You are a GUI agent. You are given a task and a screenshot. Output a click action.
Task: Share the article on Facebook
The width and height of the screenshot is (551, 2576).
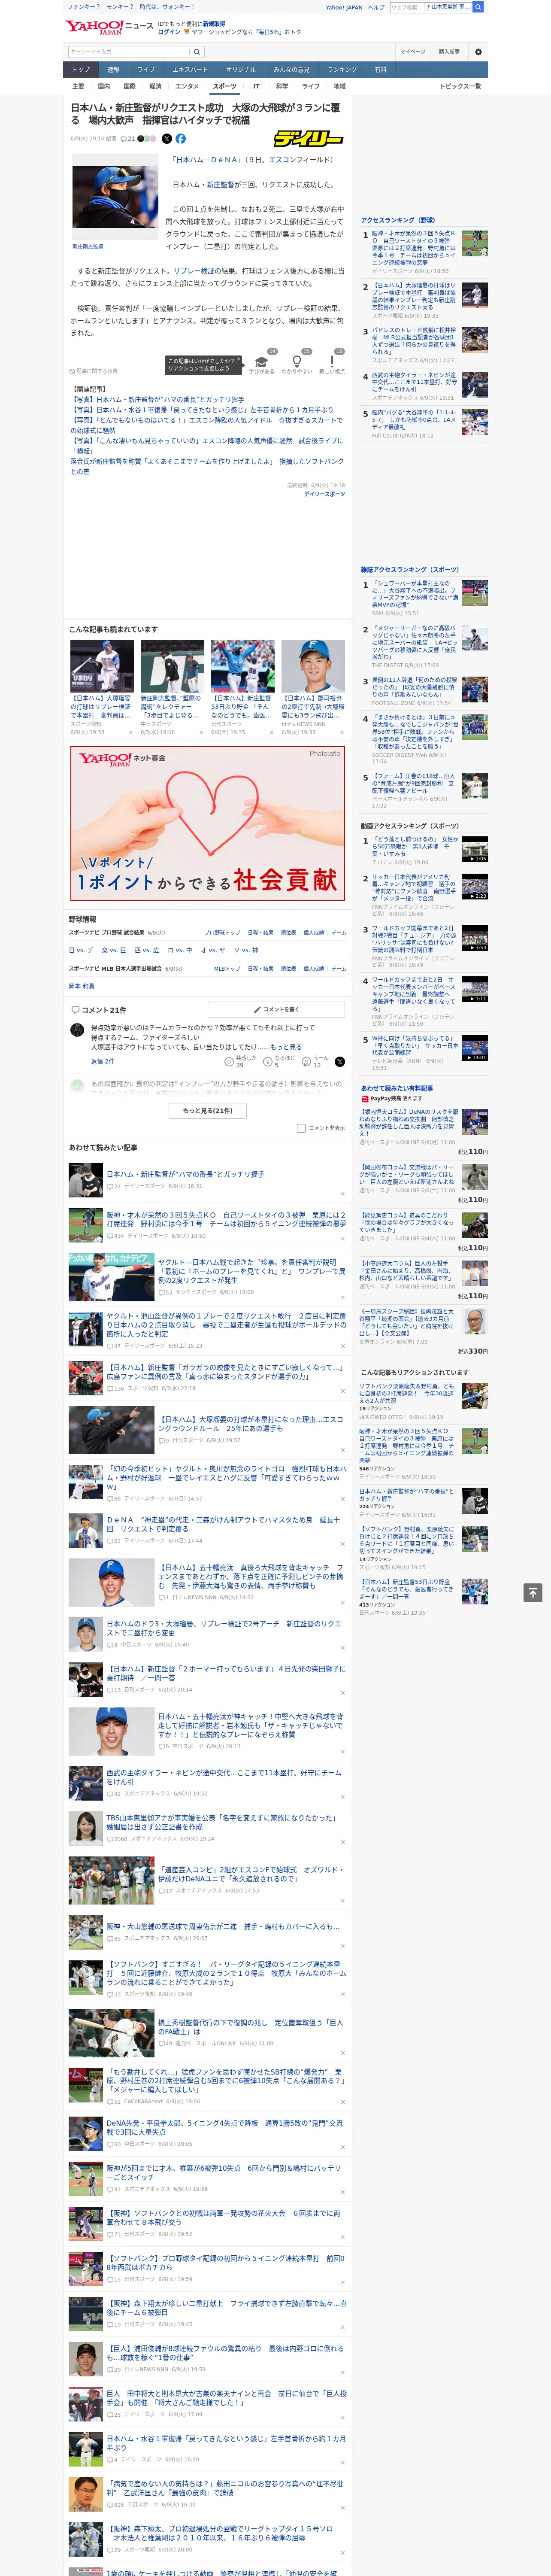[181, 139]
